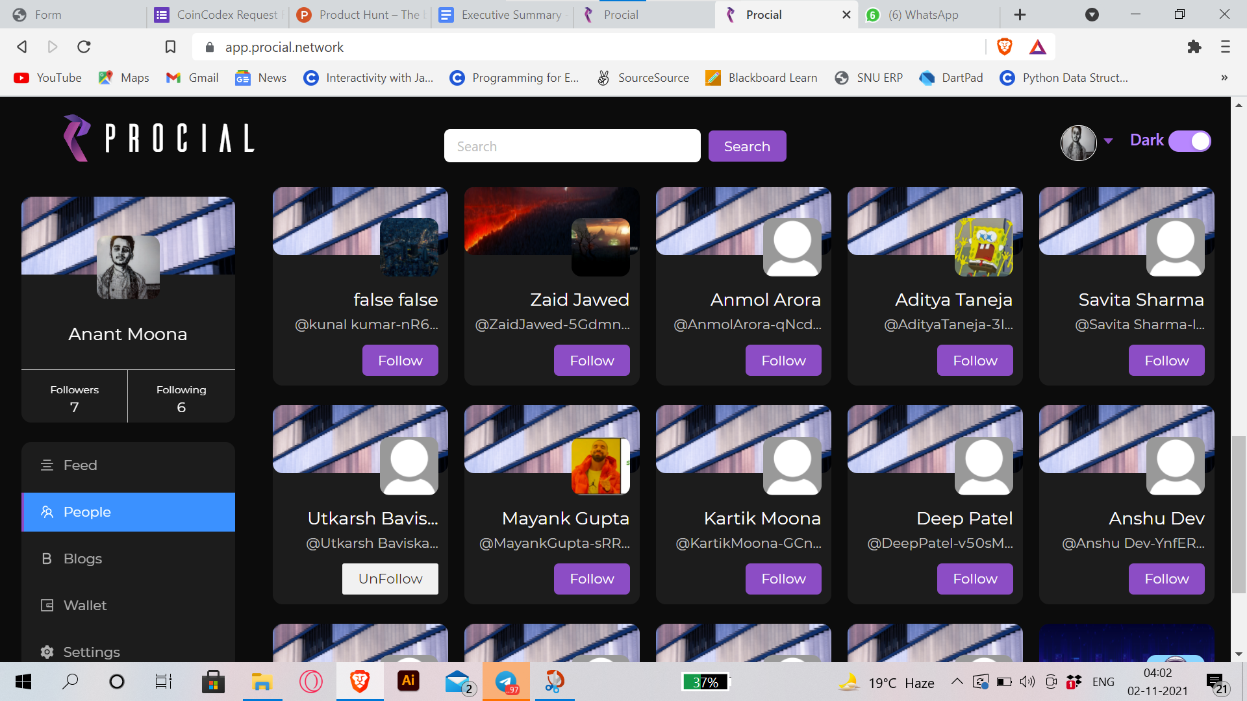1247x701 pixels.
Task: Expand the profile avatar dropdown arrow
Action: click(x=1109, y=141)
